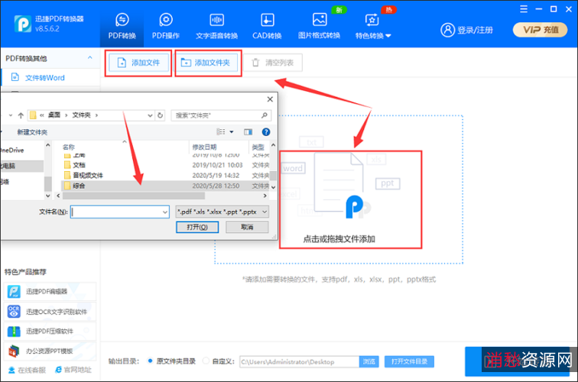Open dialog help question mark icon
Screen dimensions: 578x382
coord(266,132)
